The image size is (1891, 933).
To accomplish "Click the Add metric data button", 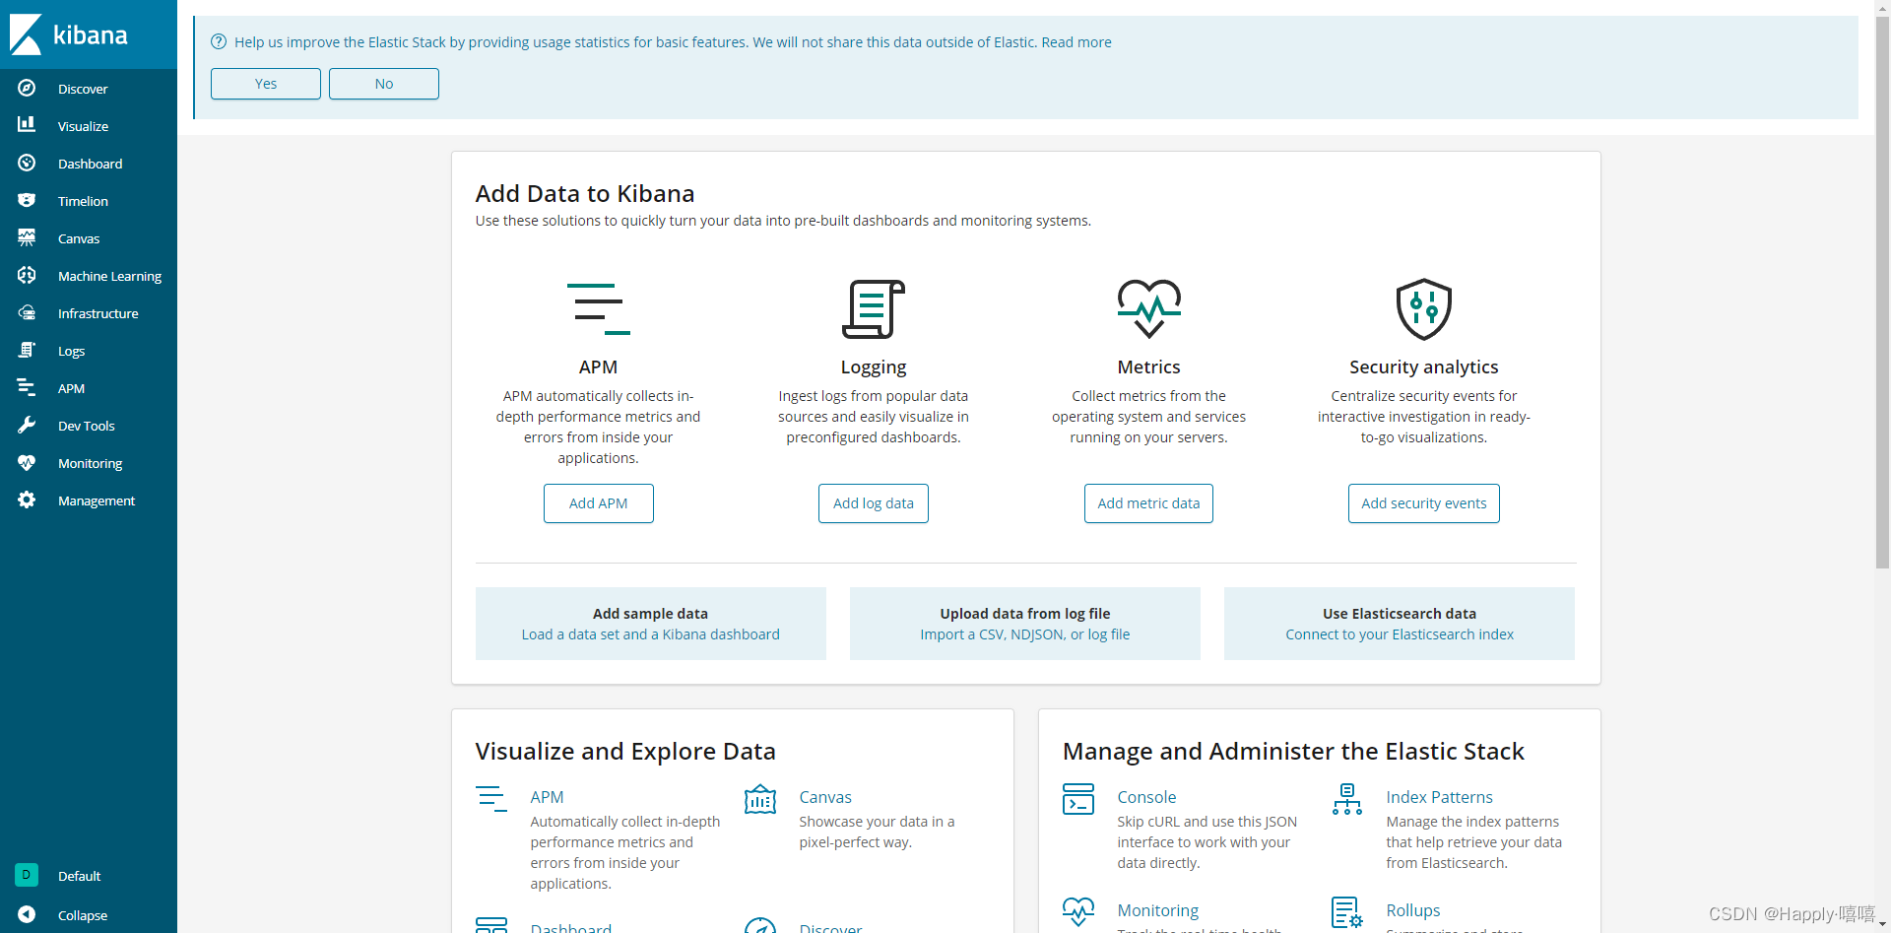I will pyautogui.click(x=1148, y=503).
